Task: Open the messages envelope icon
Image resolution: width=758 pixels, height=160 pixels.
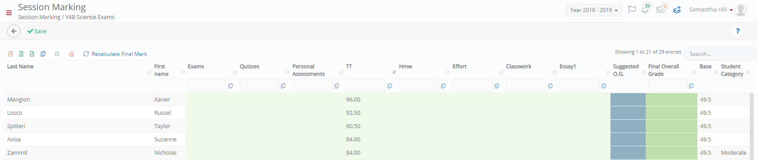Action: (x=661, y=9)
